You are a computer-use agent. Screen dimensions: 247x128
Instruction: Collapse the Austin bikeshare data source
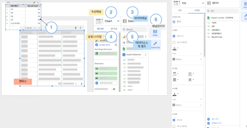(145, 54)
